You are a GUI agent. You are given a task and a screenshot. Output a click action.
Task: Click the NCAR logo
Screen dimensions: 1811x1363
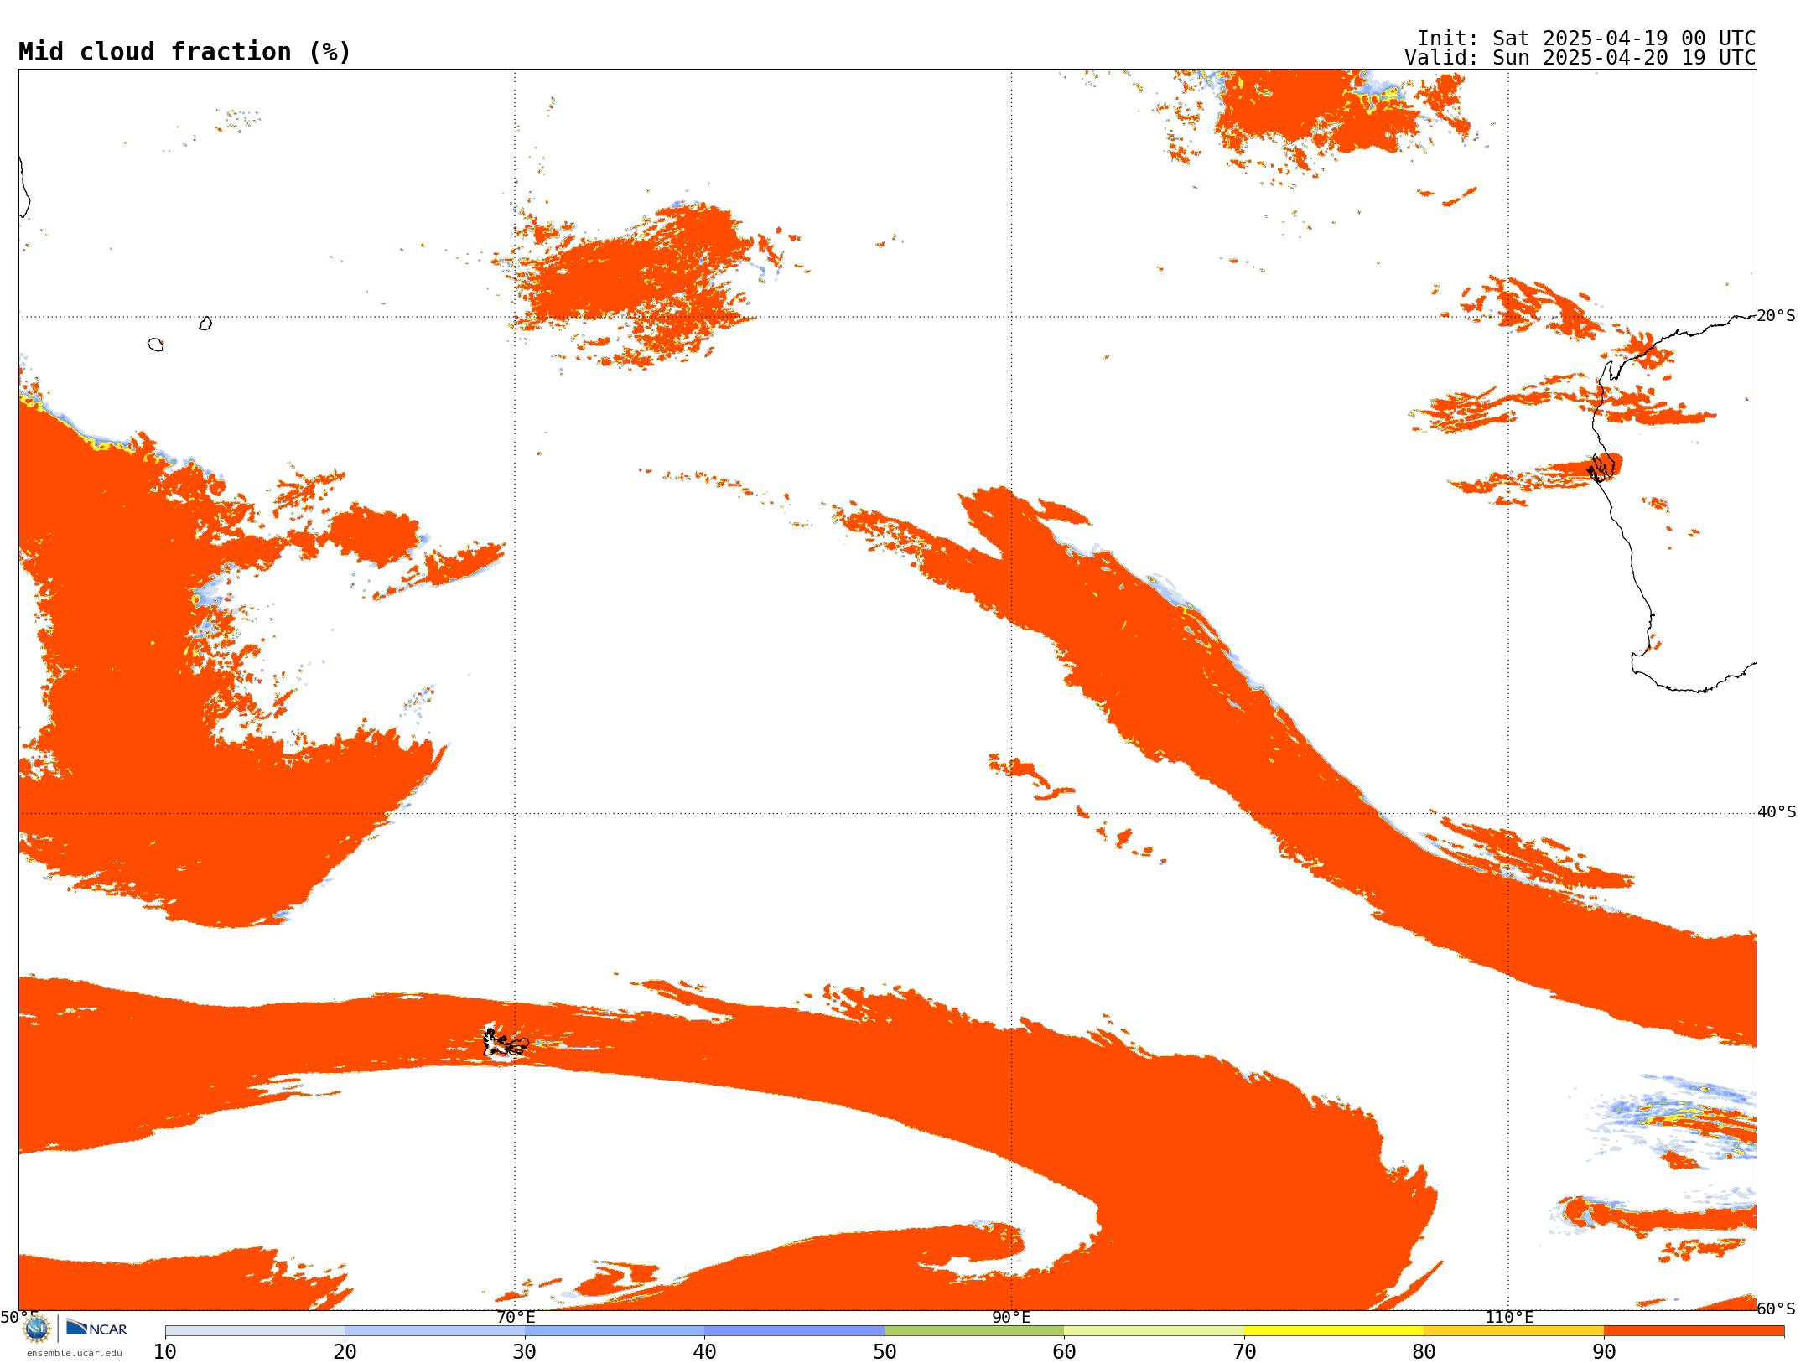pyautogui.click(x=96, y=1328)
